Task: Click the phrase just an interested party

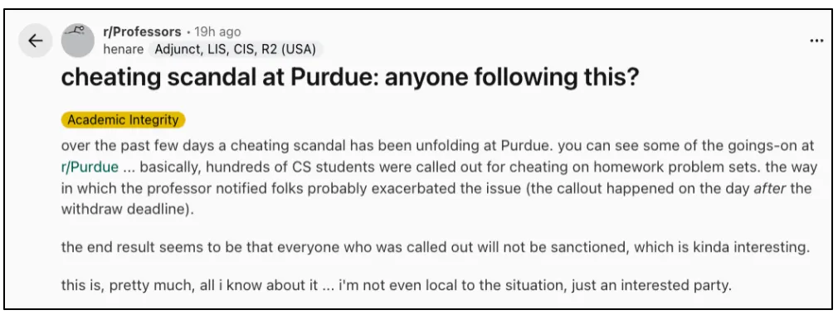Action: tap(650, 286)
